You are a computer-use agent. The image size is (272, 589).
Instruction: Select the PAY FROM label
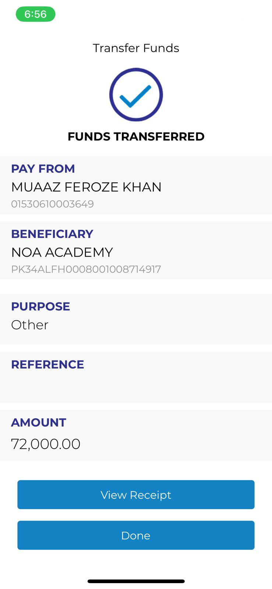pos(43,169)
